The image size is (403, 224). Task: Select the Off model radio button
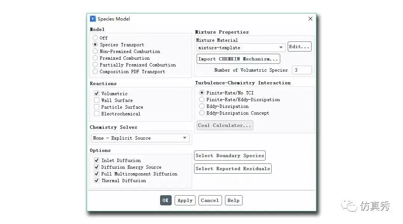[95, 38]
